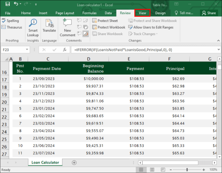Save the workbook with the Save icon
Screen dimensions: 222x173
7,4
